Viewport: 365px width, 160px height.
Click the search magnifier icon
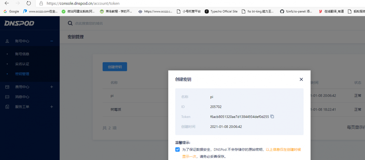[x=70, y=23]
